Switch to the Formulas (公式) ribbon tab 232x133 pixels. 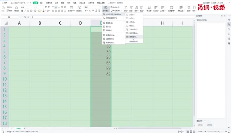[57, 3]
